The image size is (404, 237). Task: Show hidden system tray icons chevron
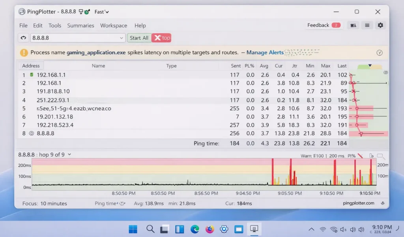(311, 229)
